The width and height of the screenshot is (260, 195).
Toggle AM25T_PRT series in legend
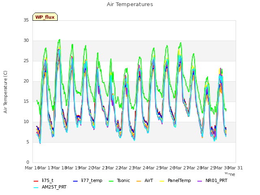50,187
